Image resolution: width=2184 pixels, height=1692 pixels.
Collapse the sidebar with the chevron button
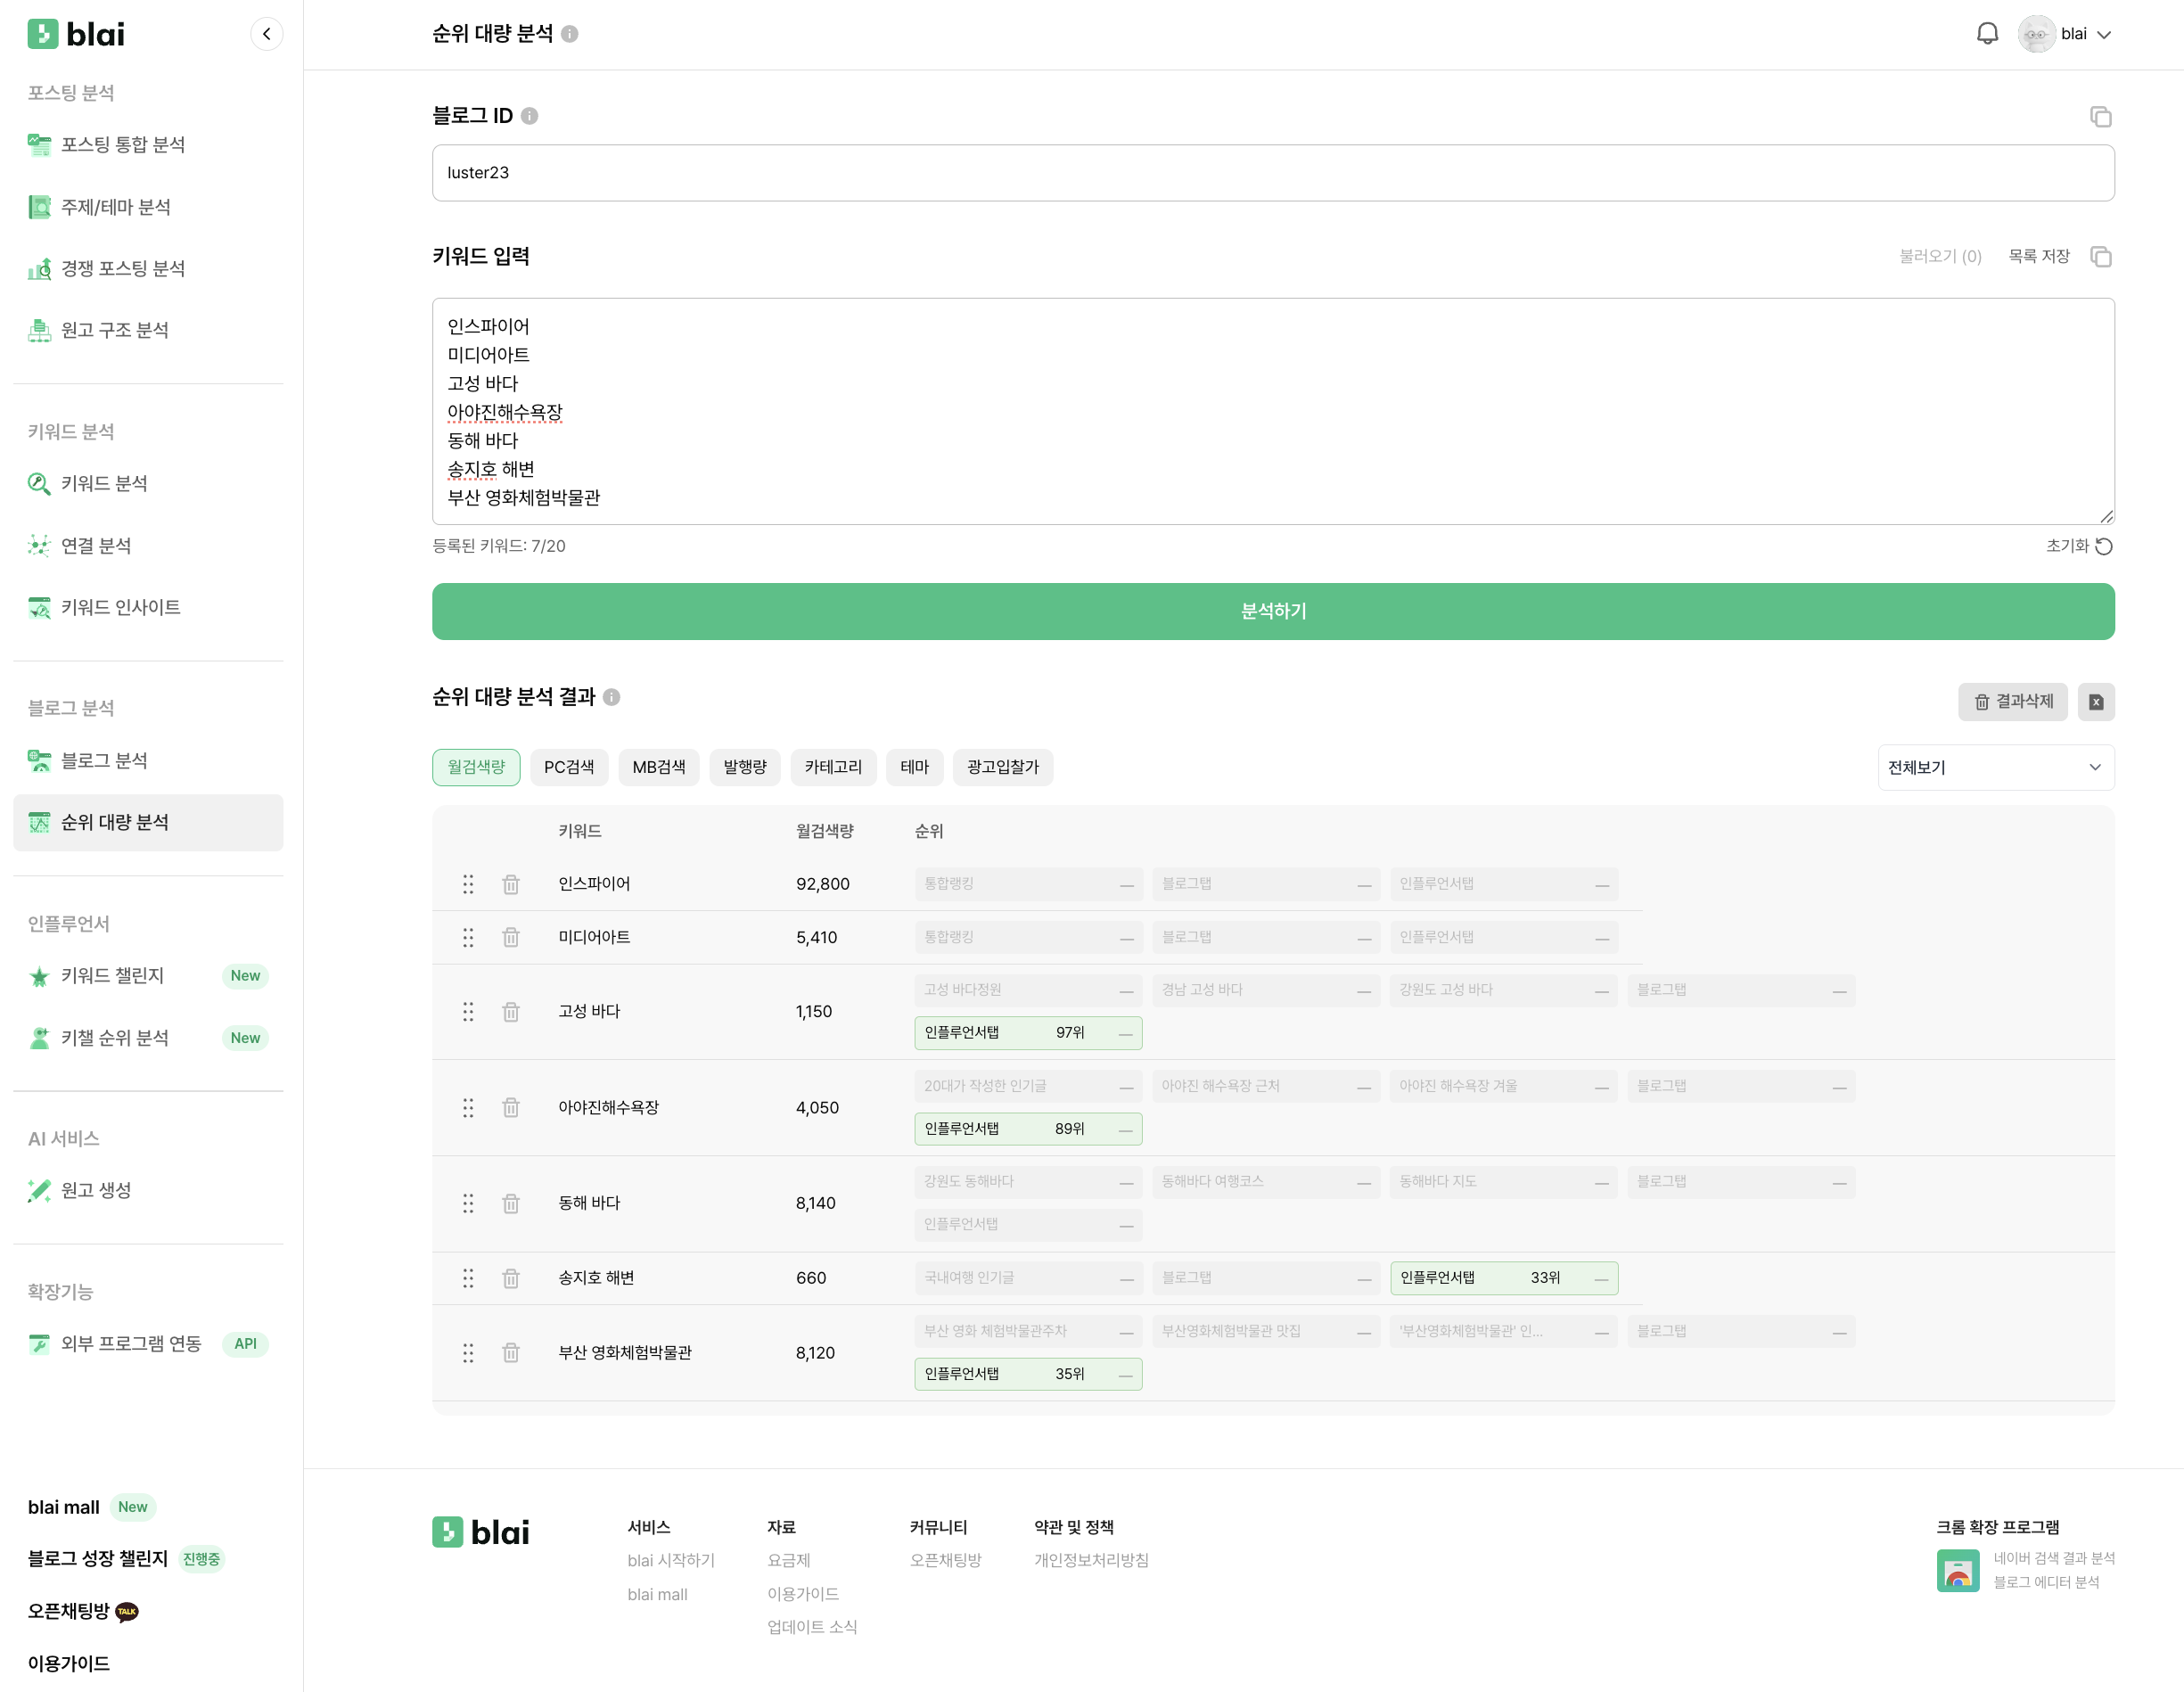(266, 34)
